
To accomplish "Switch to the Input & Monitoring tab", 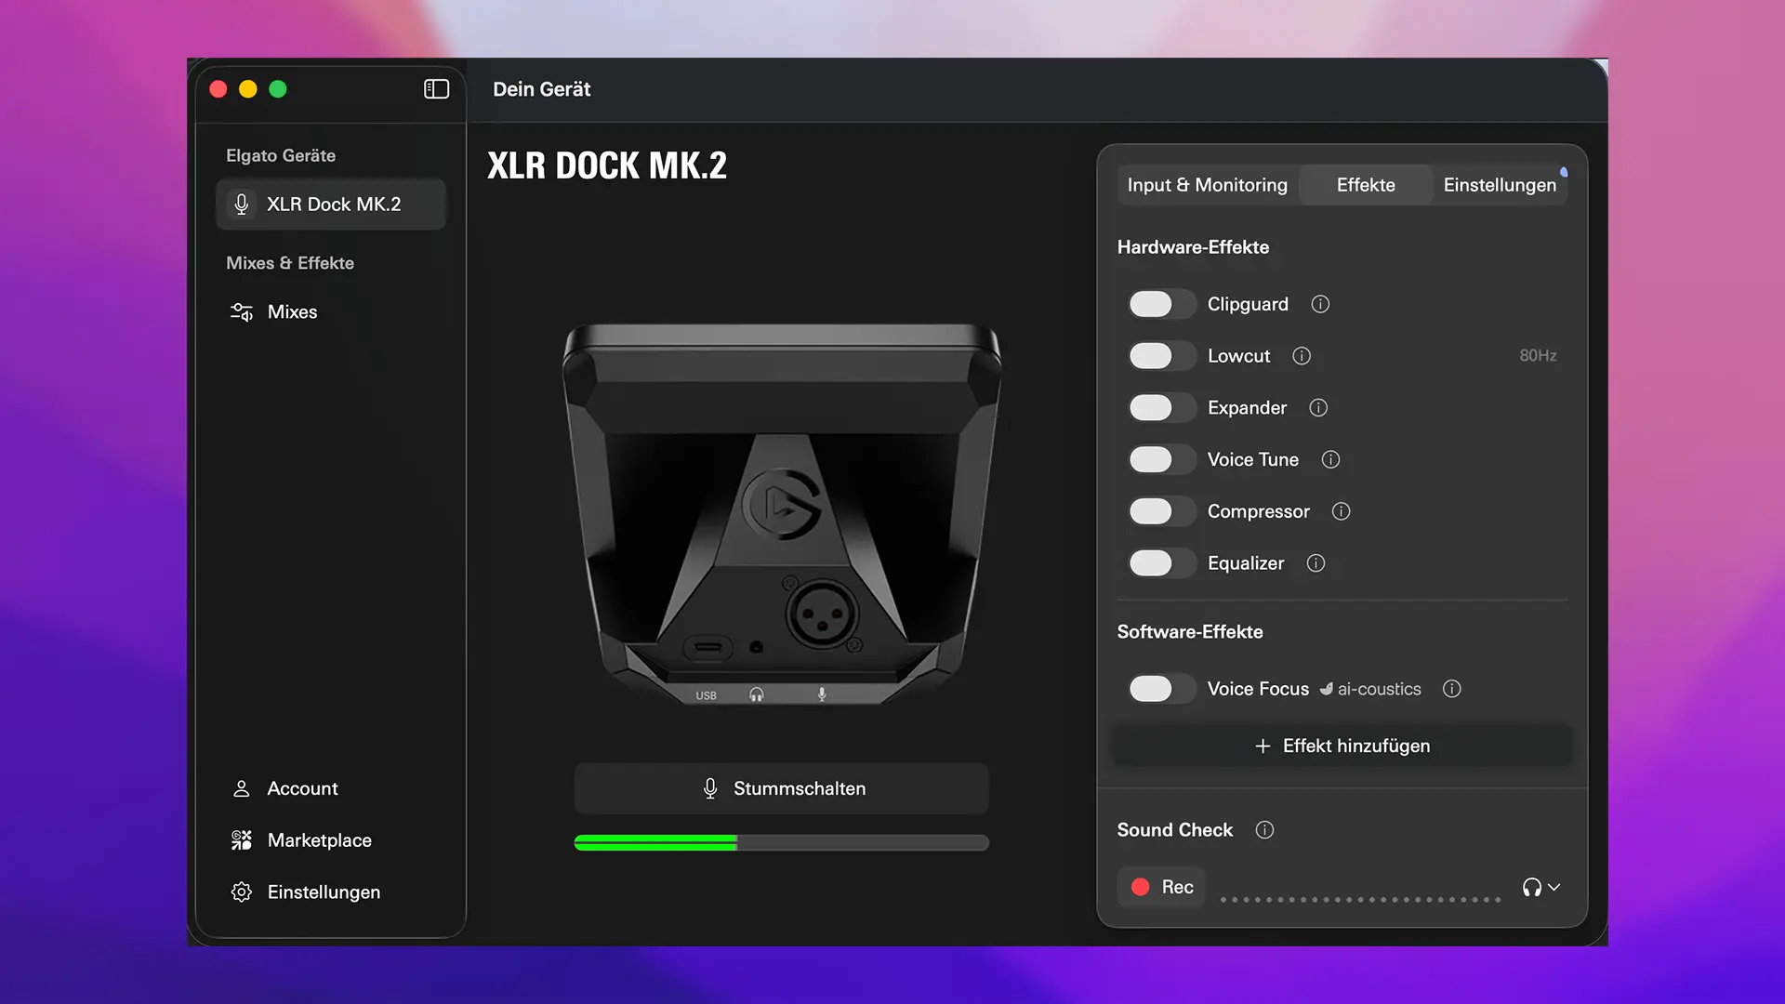I will (x=1207, y=185).
